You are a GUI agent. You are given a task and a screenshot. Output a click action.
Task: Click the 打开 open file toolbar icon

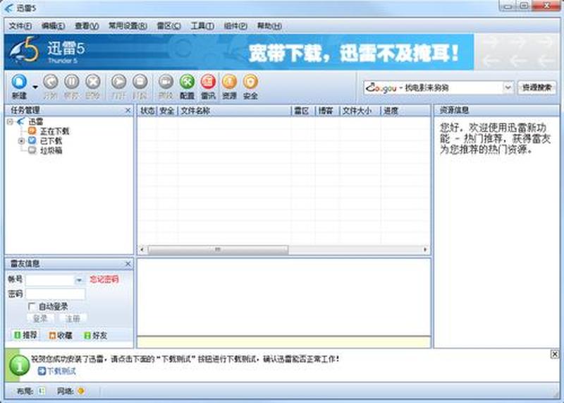[118, 82]
